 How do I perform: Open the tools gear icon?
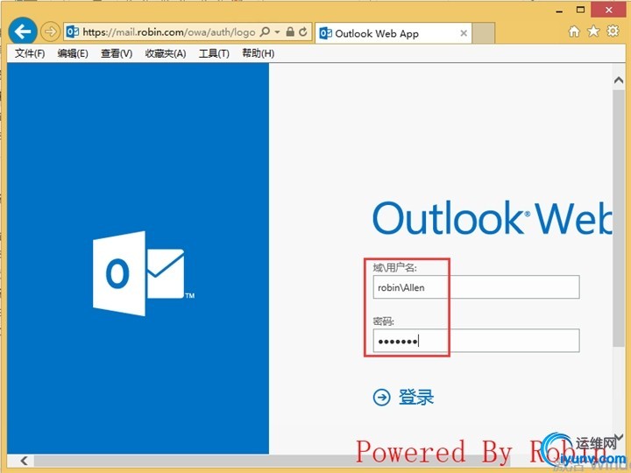pos(613,31)
